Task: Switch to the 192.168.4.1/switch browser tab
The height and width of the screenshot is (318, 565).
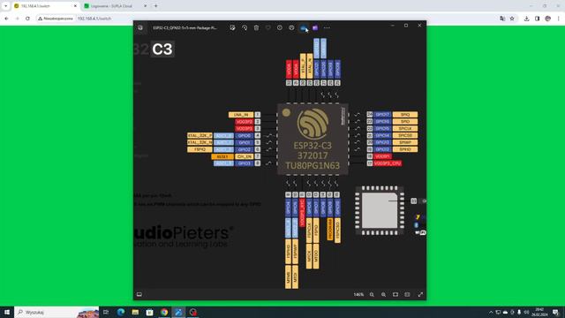Action: (x=44, y=6)
